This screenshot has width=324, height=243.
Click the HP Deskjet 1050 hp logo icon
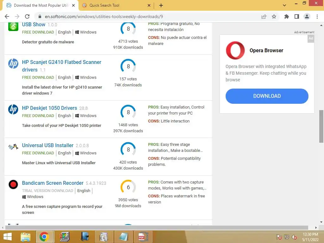(13, 109)
